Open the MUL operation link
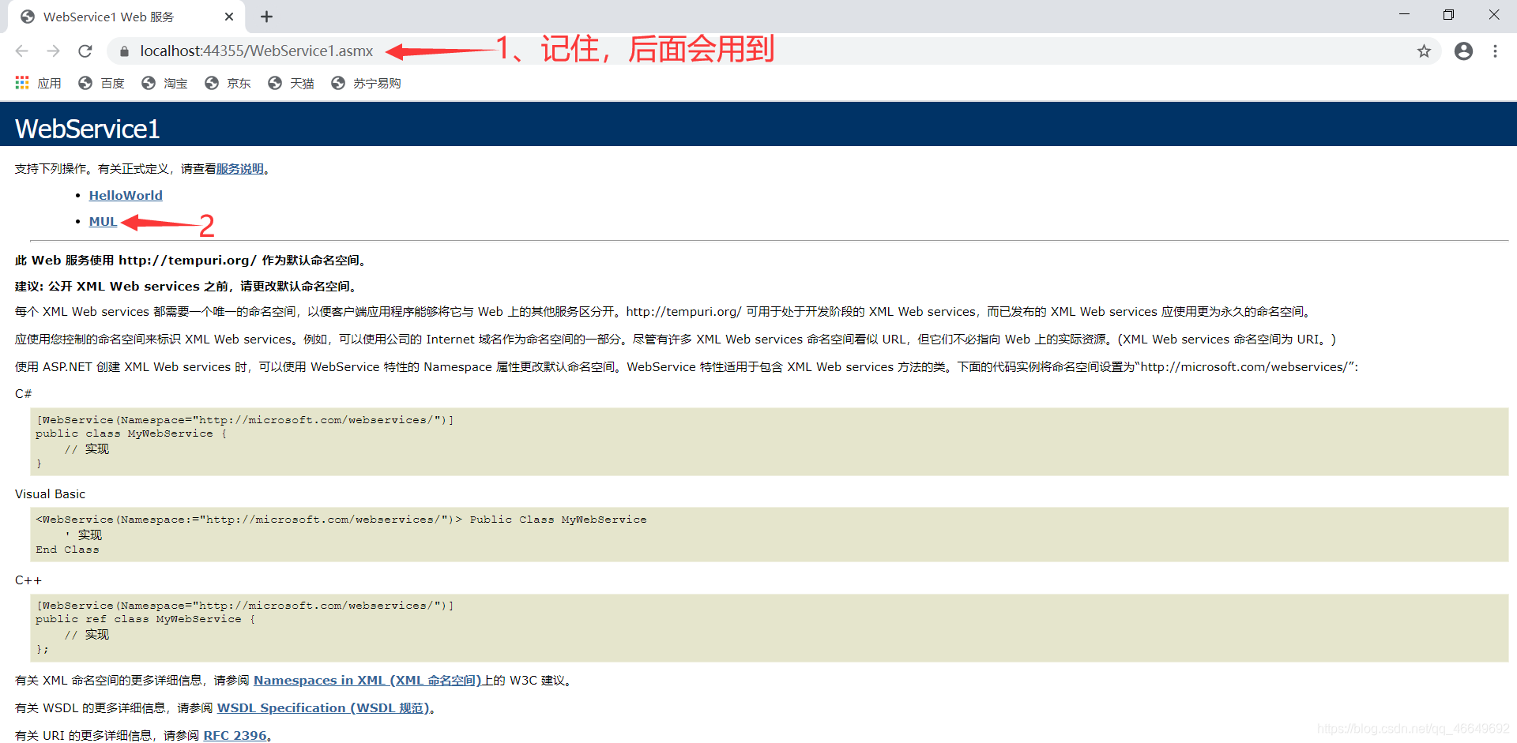The height and width of the screenshot is (743, 1517). coord(103,222)
